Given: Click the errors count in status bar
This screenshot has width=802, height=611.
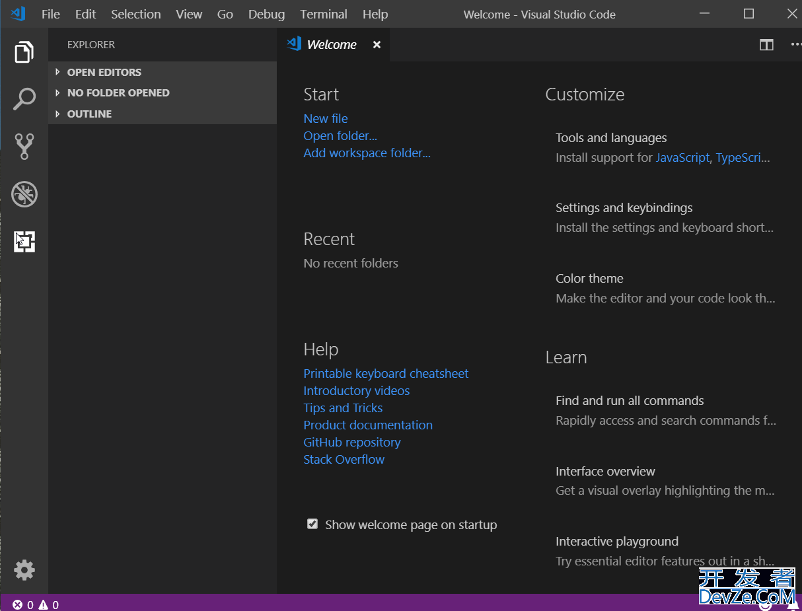Looking at the screenshot, I should click(23, 604).
